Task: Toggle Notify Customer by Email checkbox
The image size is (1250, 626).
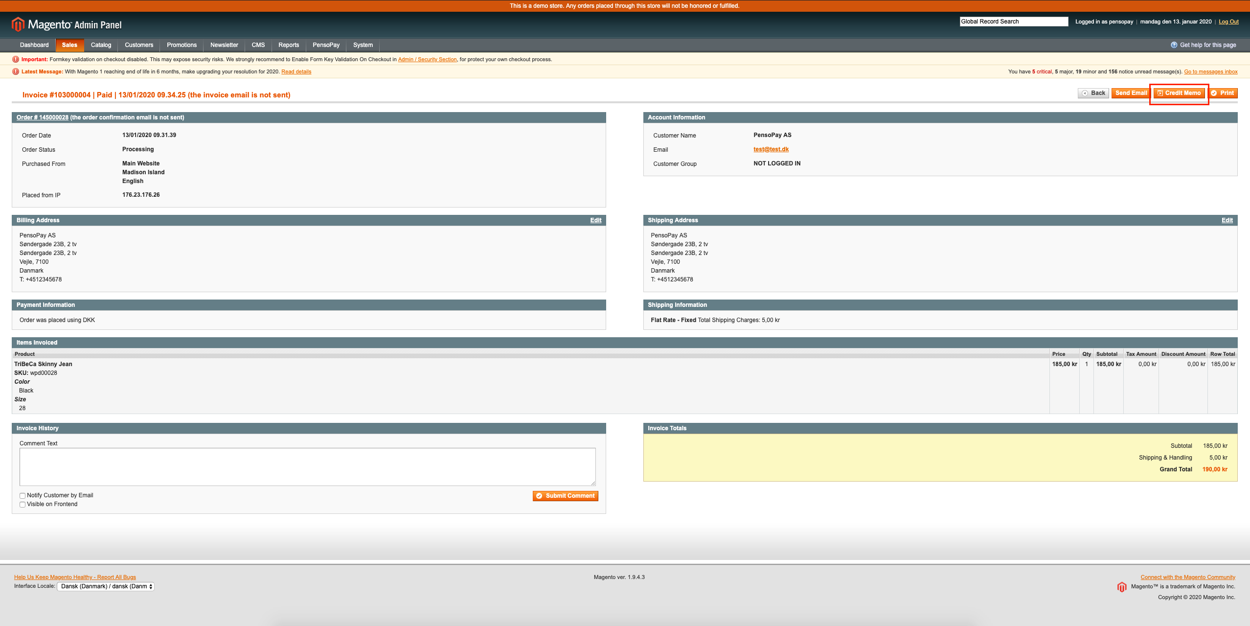Action: tap(23, 495)
